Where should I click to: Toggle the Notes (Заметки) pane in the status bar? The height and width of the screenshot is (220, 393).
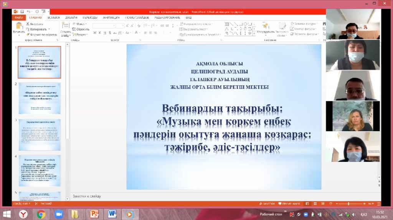click(267, 204)
